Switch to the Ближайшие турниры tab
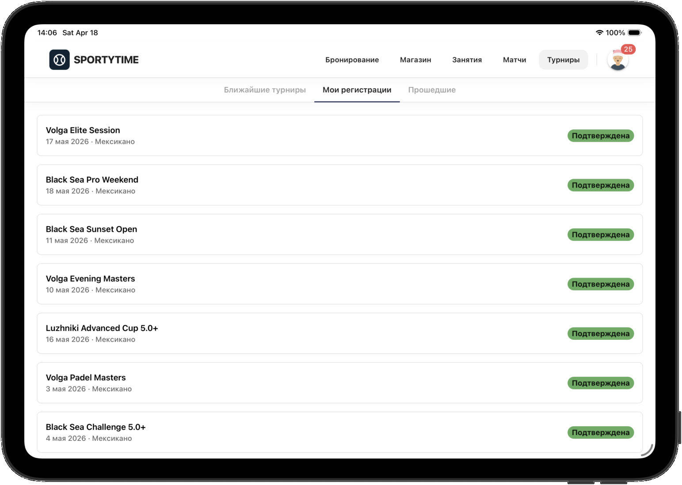682x485 pixels. point(264,90)
